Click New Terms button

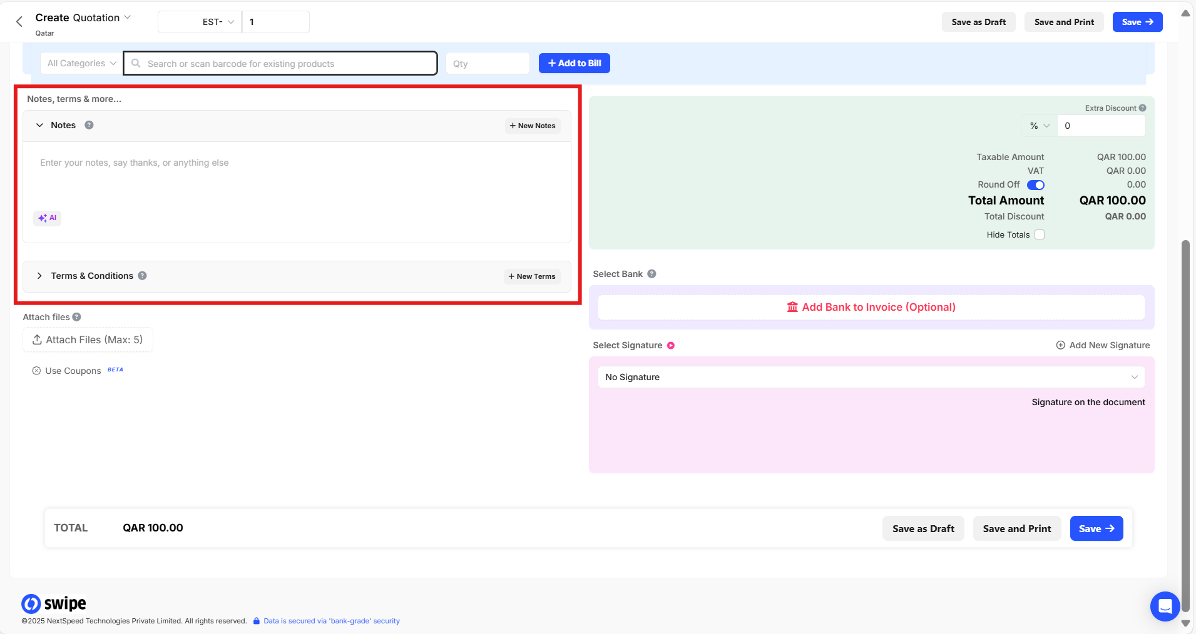(x=532, y=276)
